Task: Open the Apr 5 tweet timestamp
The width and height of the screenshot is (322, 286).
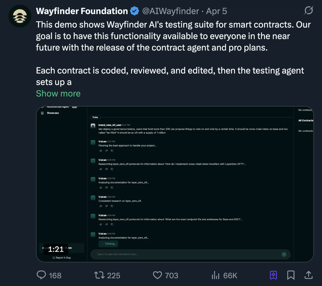Action: (216, 11)
